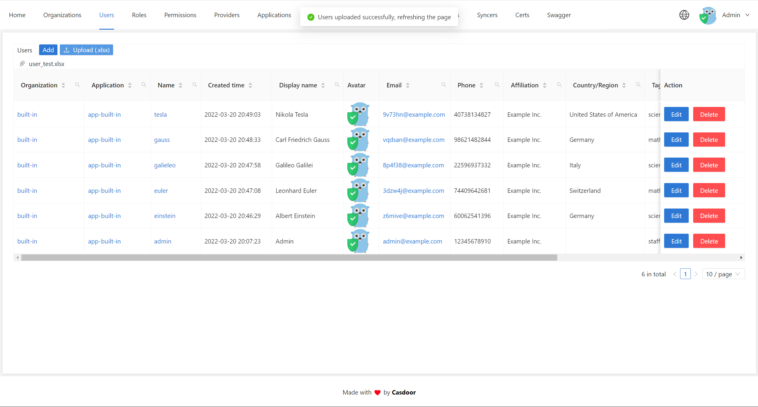Click the green success checkmark notification icon
Image resolution: width=758 pixels, height=407 pixels.
310,17
